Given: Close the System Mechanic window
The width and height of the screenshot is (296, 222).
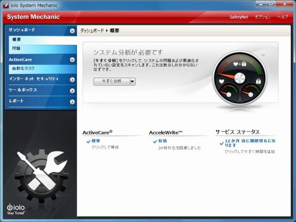Looking at the screenshot, I should [285, 4].
